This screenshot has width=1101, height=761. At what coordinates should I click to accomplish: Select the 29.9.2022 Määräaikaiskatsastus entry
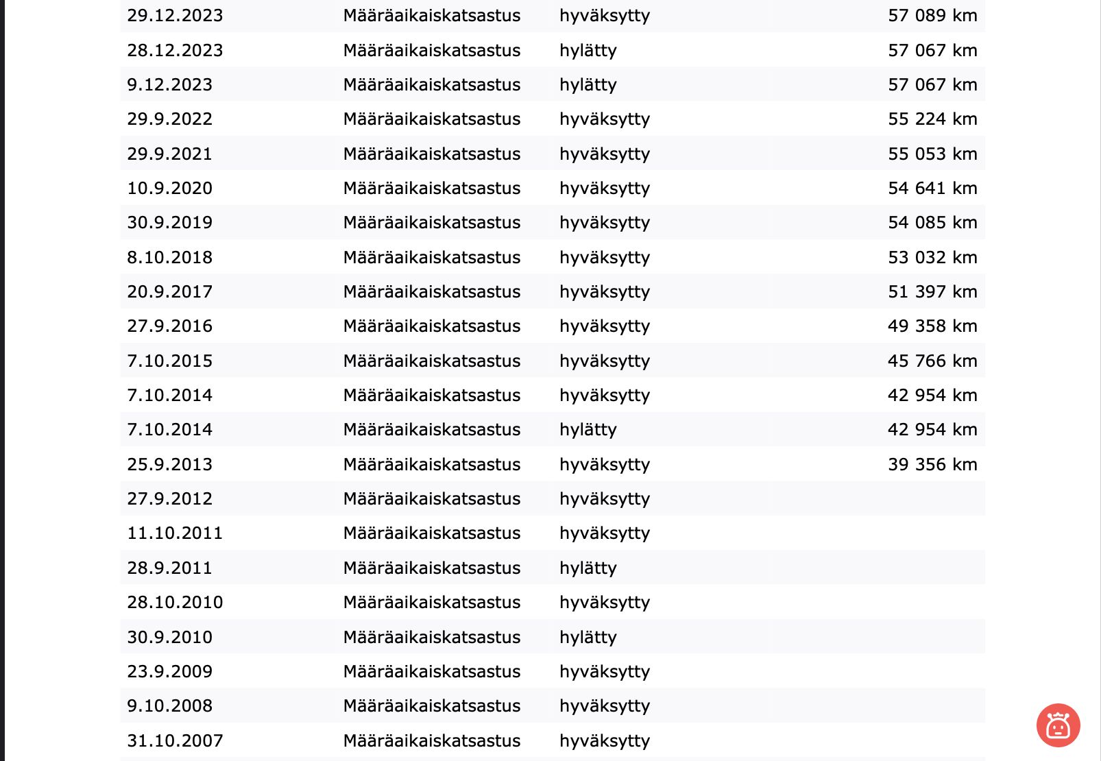432,119
